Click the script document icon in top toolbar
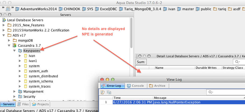This screenshot has width=245, height=112. tap(8, 9)
